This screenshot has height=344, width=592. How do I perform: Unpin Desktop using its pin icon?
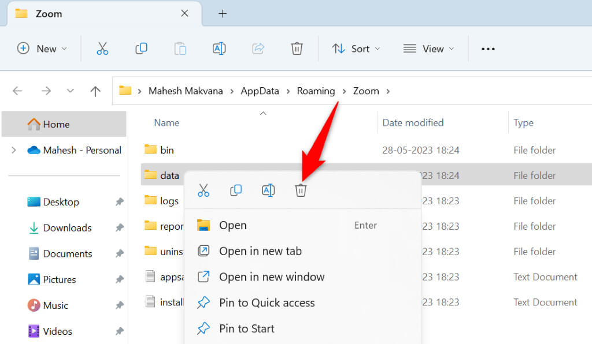point(120,202)
